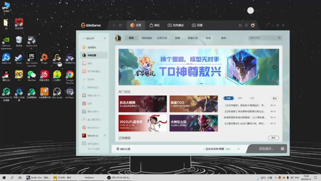Open the T0神尊敖兴 banner
Screen dimensions: 321x181
pos(199,67)
